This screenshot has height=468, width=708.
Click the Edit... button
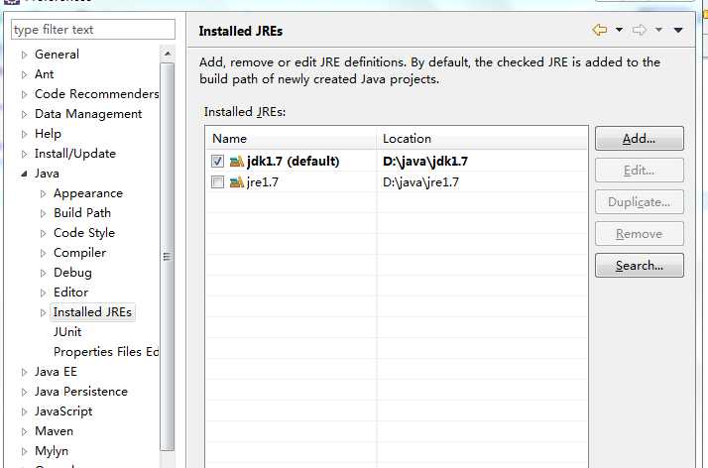[640, 171]
